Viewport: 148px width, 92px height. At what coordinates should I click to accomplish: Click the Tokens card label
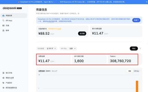[113, 56]
